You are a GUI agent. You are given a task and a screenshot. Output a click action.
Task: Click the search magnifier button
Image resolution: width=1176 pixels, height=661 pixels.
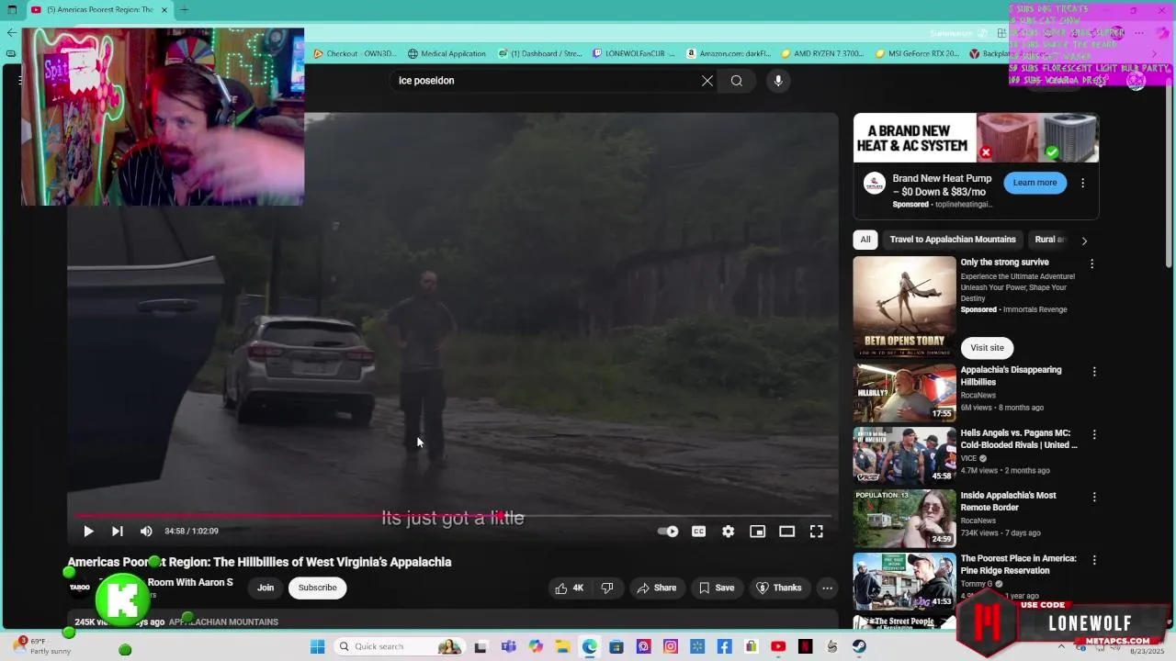click(737, 81)
